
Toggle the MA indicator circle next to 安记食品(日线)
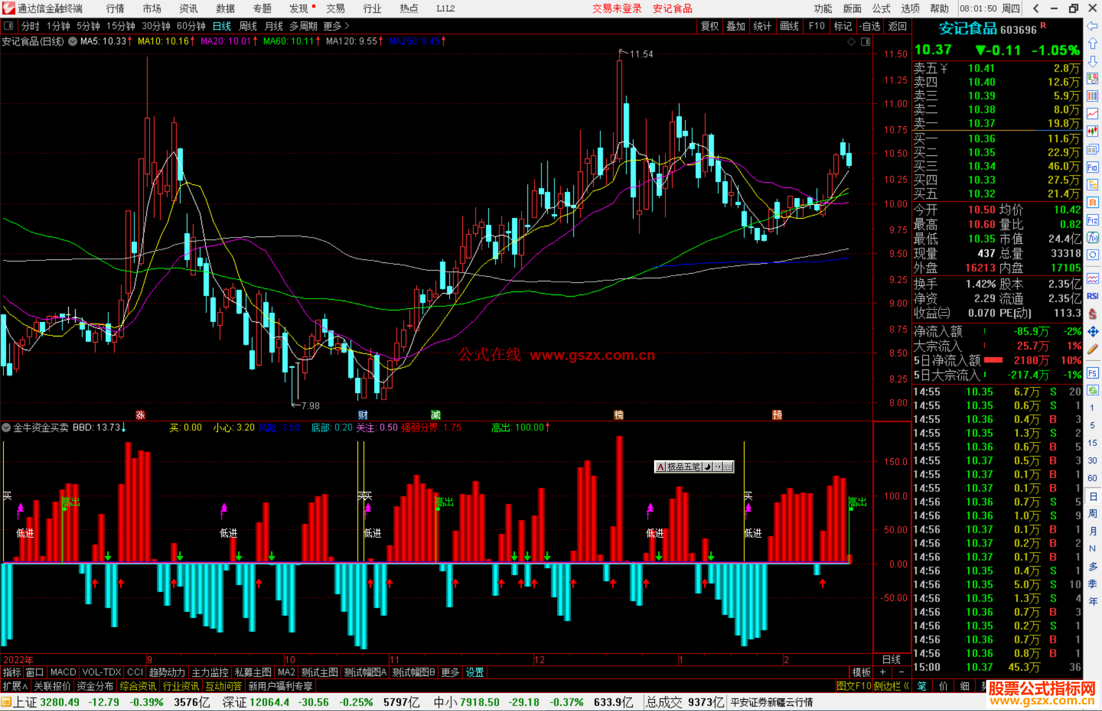coord(73,41)
